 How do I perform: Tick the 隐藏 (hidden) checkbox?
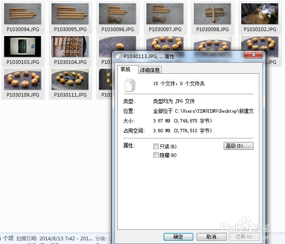tap(156, 155)
